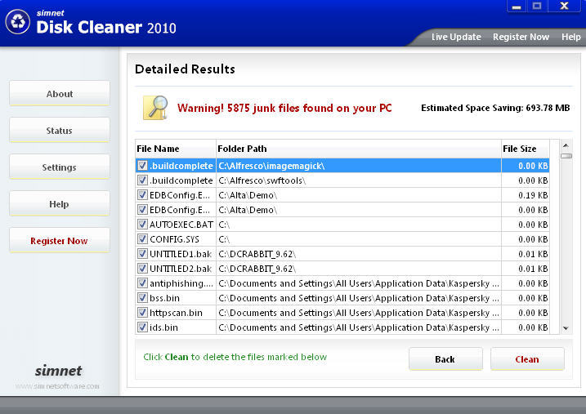Toggle the ids.bin checkbox
The image size is (586, 414).
click(x=142, y=327)
